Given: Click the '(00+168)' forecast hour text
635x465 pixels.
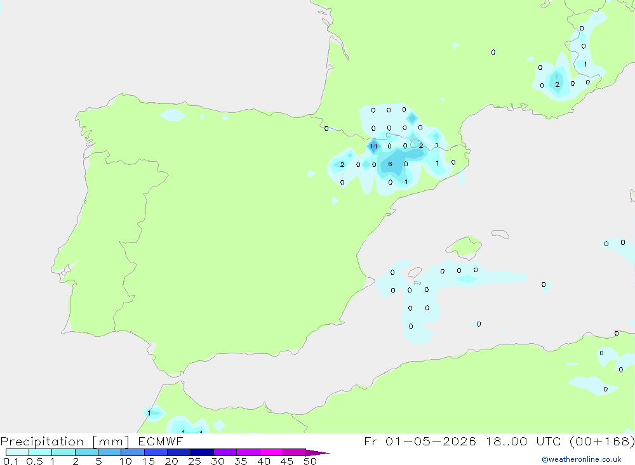Looking at the screenshot, I should [602, 441].
